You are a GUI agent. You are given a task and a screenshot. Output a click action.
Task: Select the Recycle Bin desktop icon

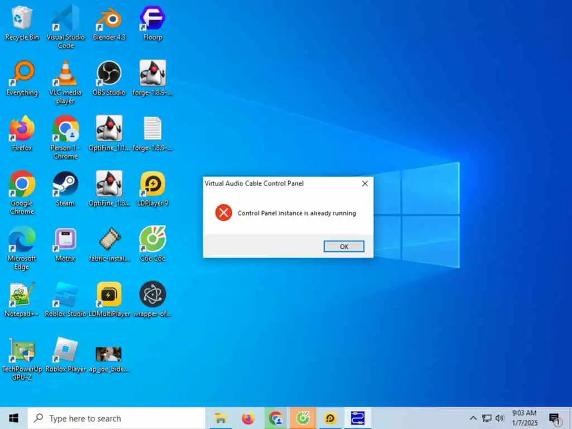tap(22, 23)
